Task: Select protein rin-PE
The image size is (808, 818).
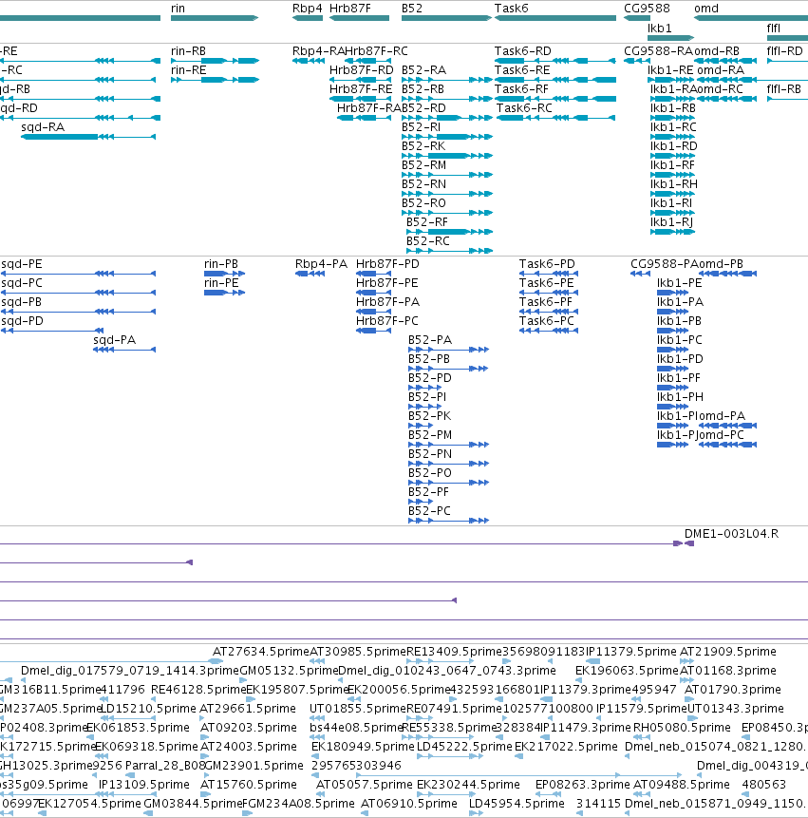Action: pos(224,293)
